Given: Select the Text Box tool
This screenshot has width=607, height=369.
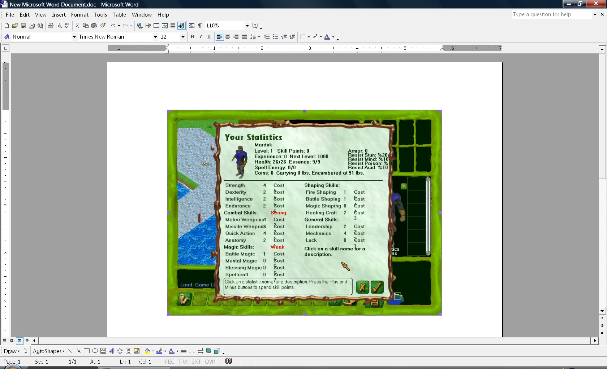Looking at the screenshot, I should pos(103,351).
